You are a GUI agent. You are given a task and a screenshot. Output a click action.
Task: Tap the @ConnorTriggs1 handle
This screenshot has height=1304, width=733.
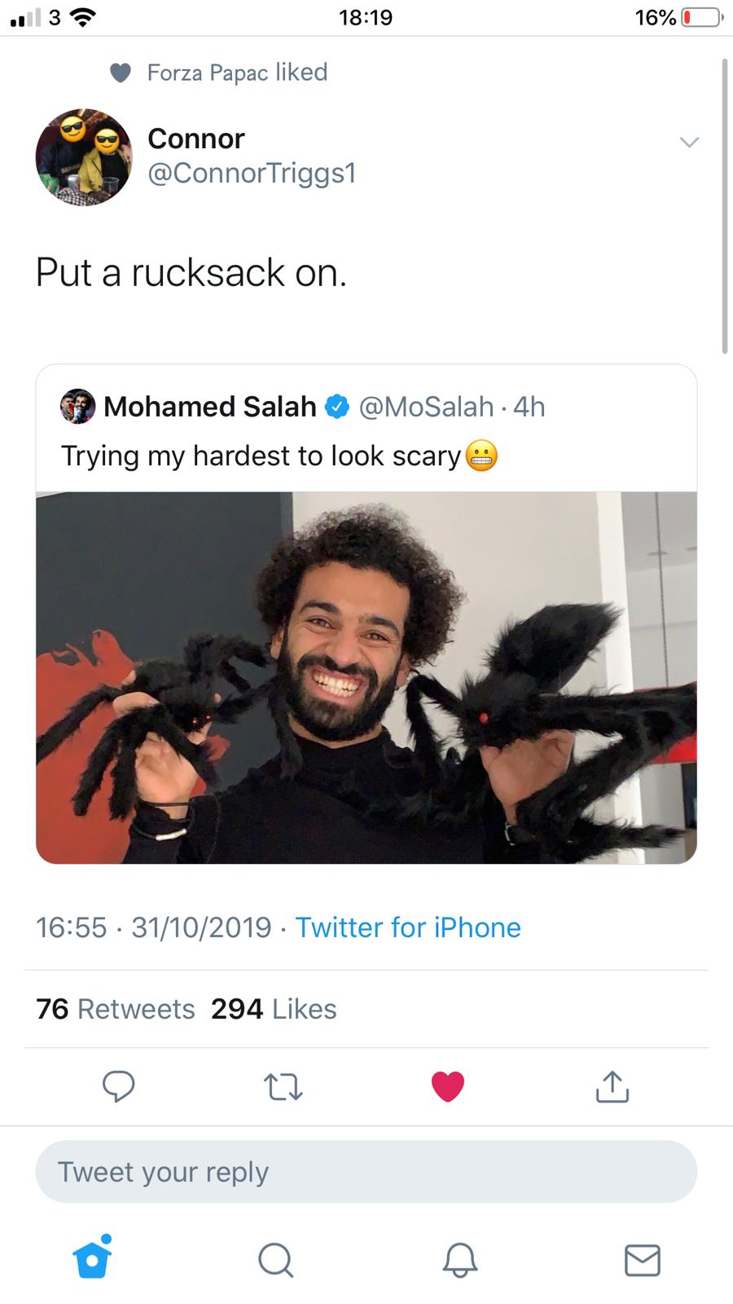point(252,173)
